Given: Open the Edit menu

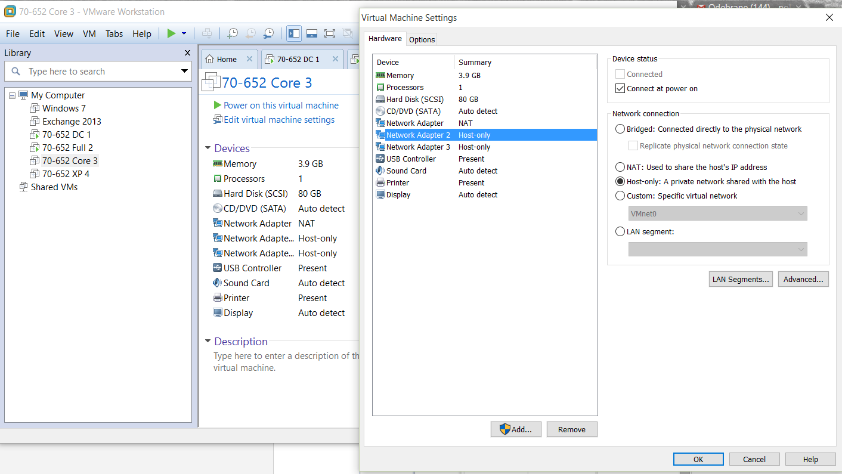Looking at the screenshot, I should click(x=37, y=34).
